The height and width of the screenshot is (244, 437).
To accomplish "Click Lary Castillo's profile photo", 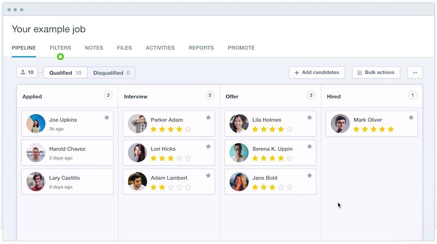I will point(36,182).
